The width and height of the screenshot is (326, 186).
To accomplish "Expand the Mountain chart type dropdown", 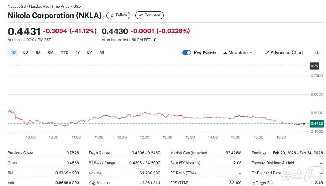I will click(x=238, y=53).
